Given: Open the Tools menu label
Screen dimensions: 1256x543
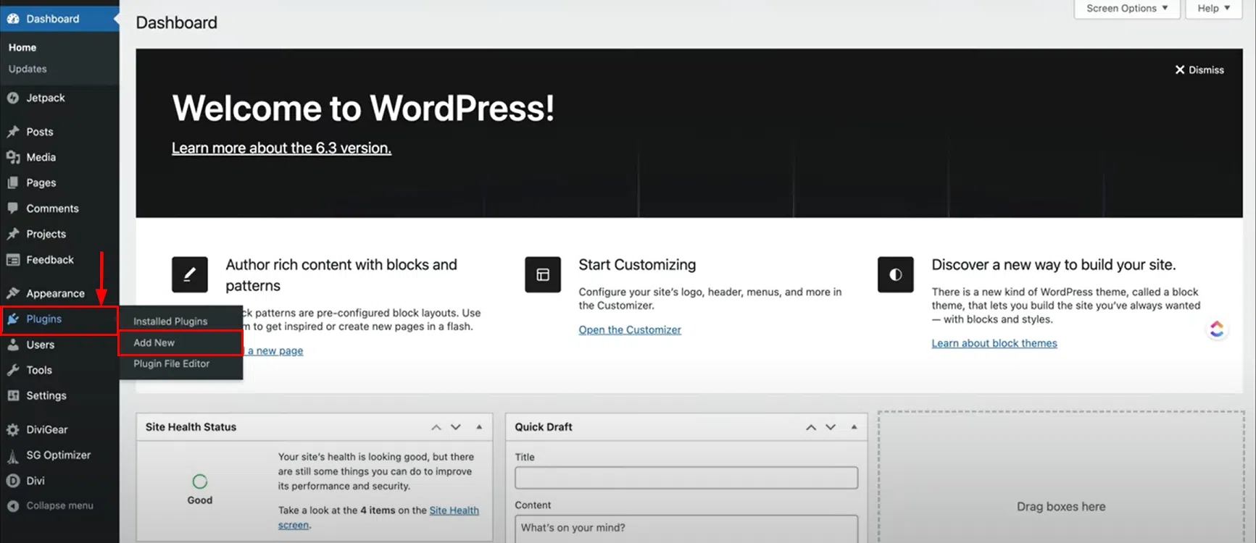Looking at the screenshot, I should pos(39,370).
